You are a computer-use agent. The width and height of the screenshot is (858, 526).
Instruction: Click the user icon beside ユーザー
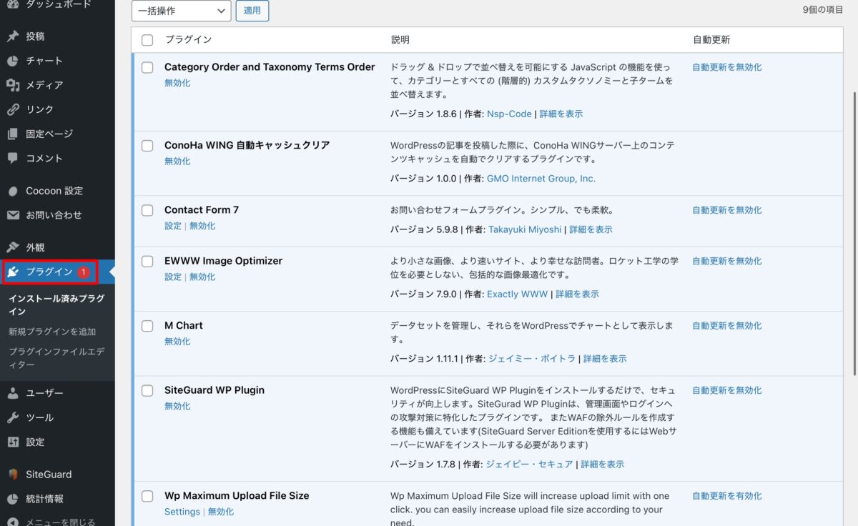coord(13,393)
